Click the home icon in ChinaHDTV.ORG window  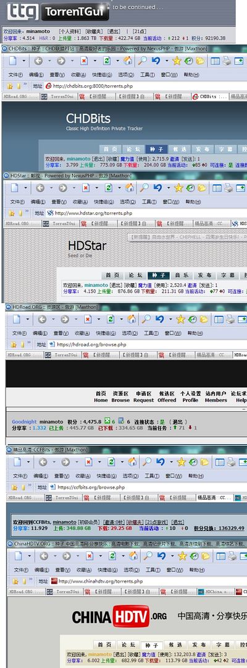133,556
